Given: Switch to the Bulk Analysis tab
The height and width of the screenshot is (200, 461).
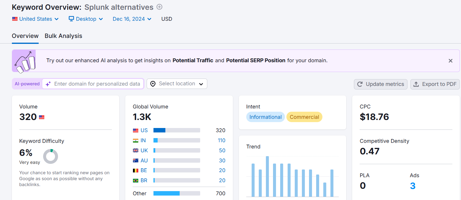Looking at the screenshot, I should pyautogui.click(x=63, y=36).
